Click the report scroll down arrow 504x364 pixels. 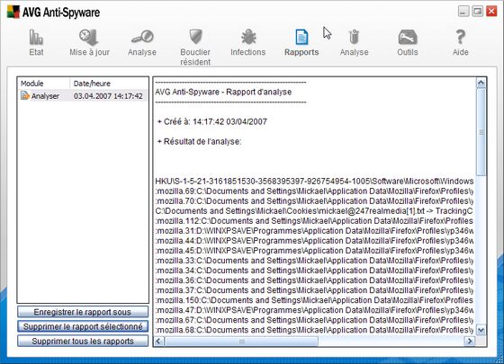click(x=481, y=330)
